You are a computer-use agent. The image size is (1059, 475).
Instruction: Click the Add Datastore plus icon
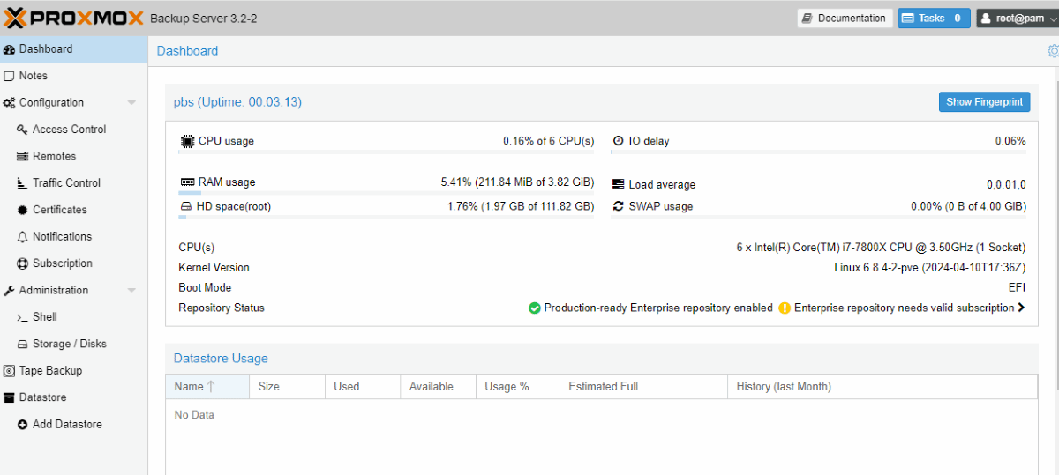(23, 425)
